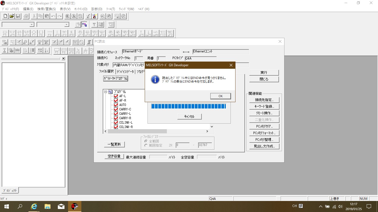Click the New Project icon
378x212 pixels.
point(5,16)
